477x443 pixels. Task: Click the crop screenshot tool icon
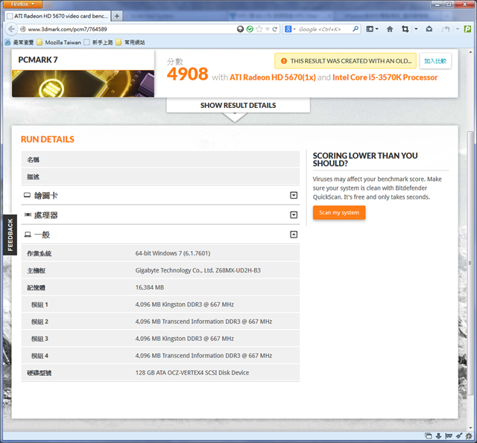405,29
